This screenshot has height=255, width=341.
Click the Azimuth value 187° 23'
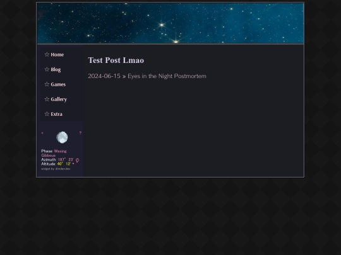(x=66, y=159)
